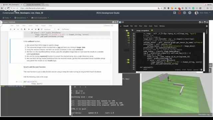Bookmark page with star icon
This screenshot has width=213, height=120.
pyautogui.click(x=161, y=8)
